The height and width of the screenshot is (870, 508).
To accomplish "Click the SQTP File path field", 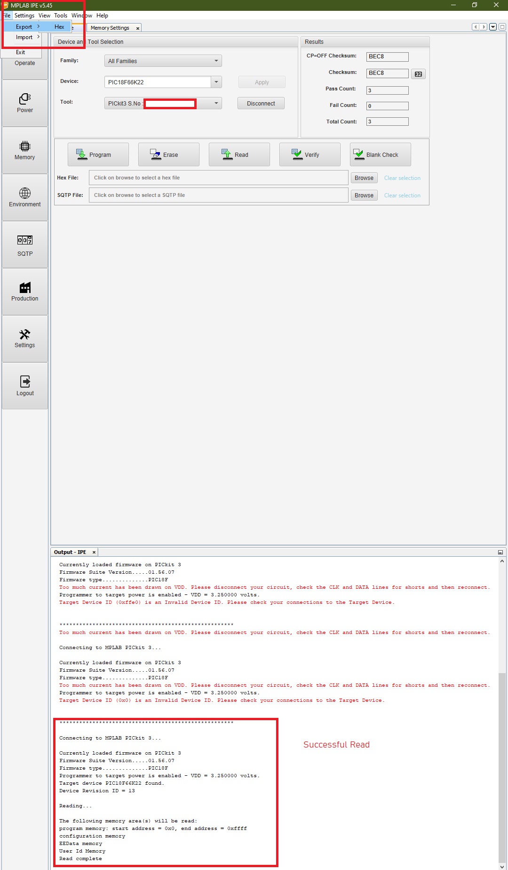I will [x=219, y=195].
